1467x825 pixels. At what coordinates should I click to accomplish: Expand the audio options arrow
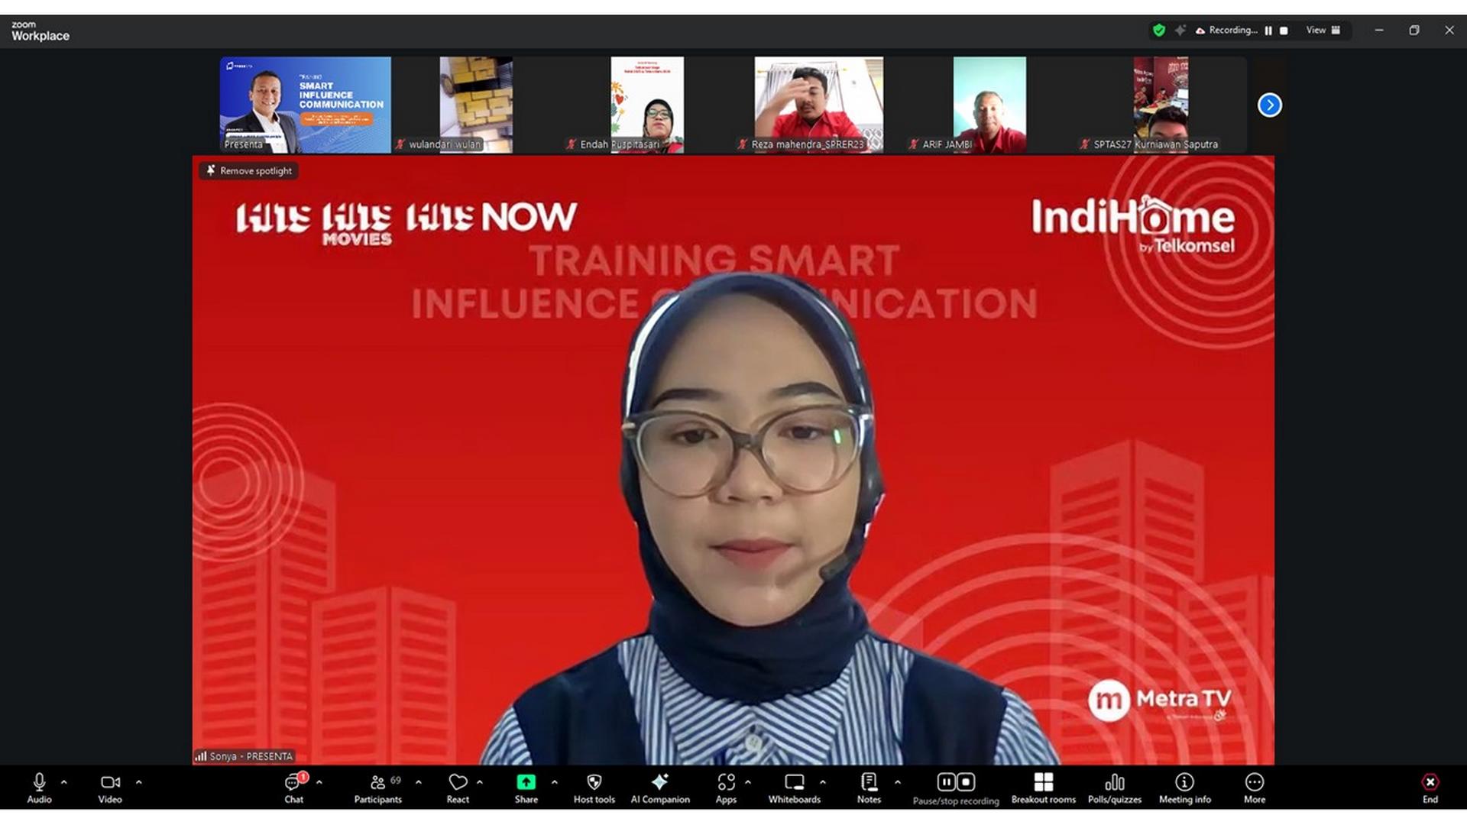[64, 782]
